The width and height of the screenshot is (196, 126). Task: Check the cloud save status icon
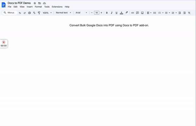click(44, 3)
